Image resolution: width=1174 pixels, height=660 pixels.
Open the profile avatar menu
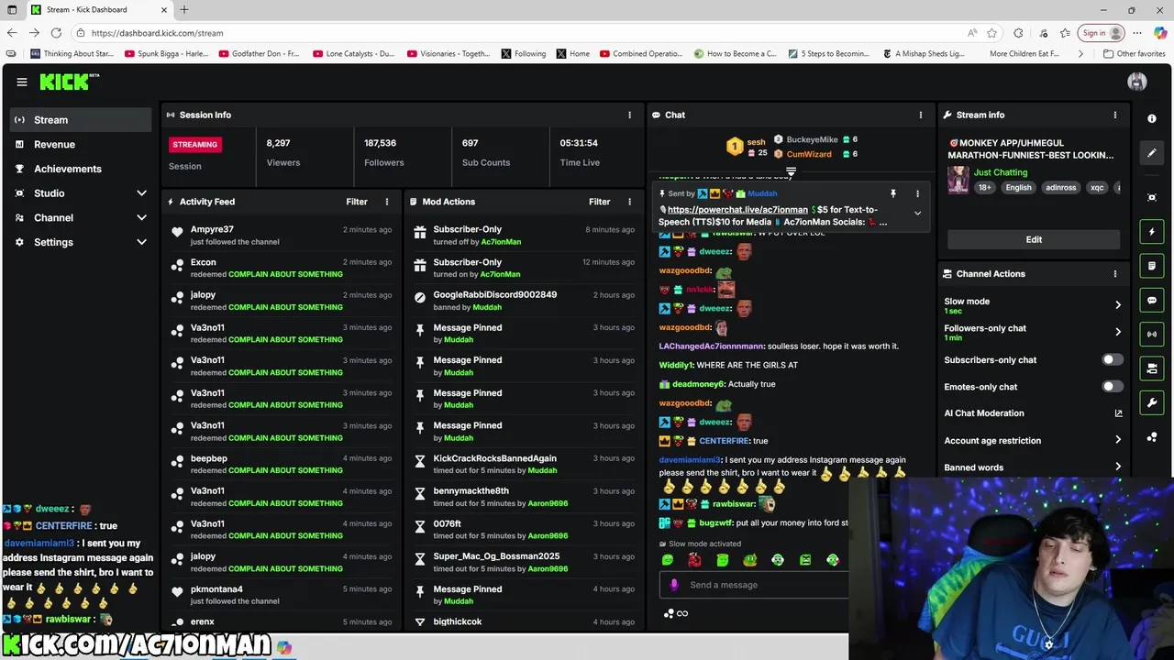pyautogui.click(x=1137, y=82)
